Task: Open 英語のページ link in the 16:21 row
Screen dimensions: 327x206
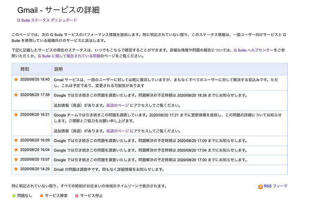Action: point(118,131)
